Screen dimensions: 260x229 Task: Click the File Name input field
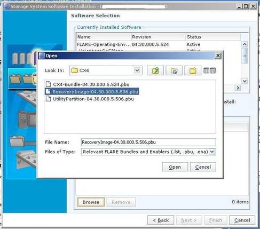[x=148, y=142]
